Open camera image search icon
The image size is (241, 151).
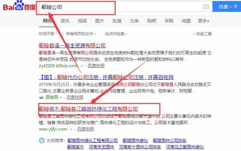(x=206, y=7)
